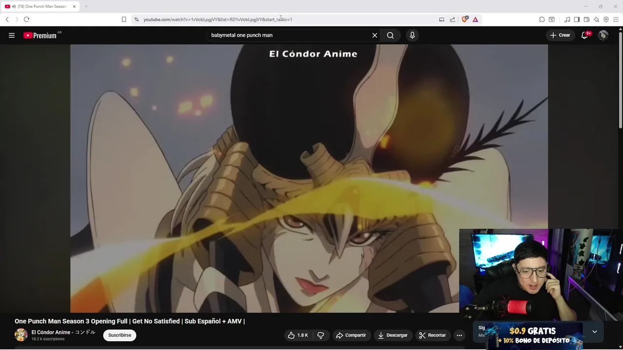Click the Descargar download button
This screenshot has height=350, width=623.
coord(393,335)
